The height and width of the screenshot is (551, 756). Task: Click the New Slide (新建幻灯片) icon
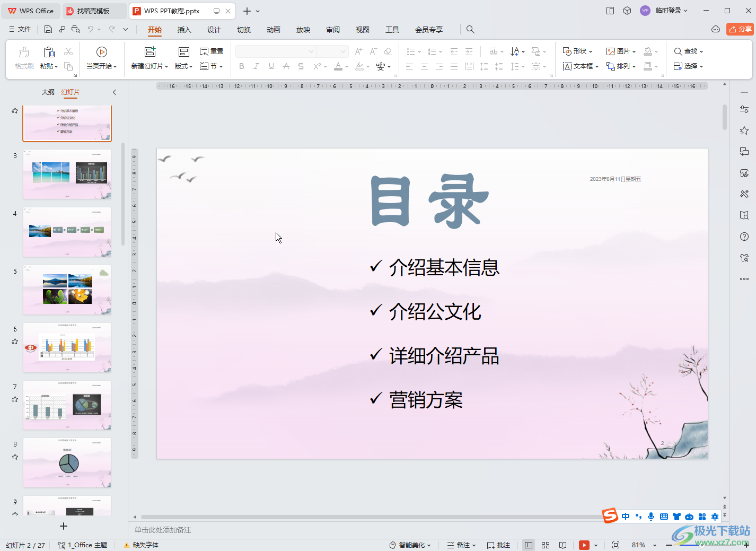[150, 51]
